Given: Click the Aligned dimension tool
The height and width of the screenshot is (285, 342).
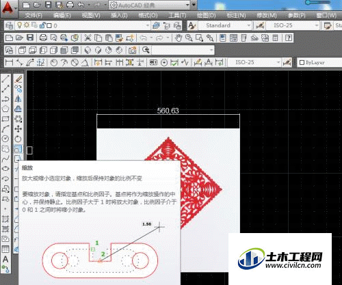Looking at the screenshot, I should tap(20, 62).
